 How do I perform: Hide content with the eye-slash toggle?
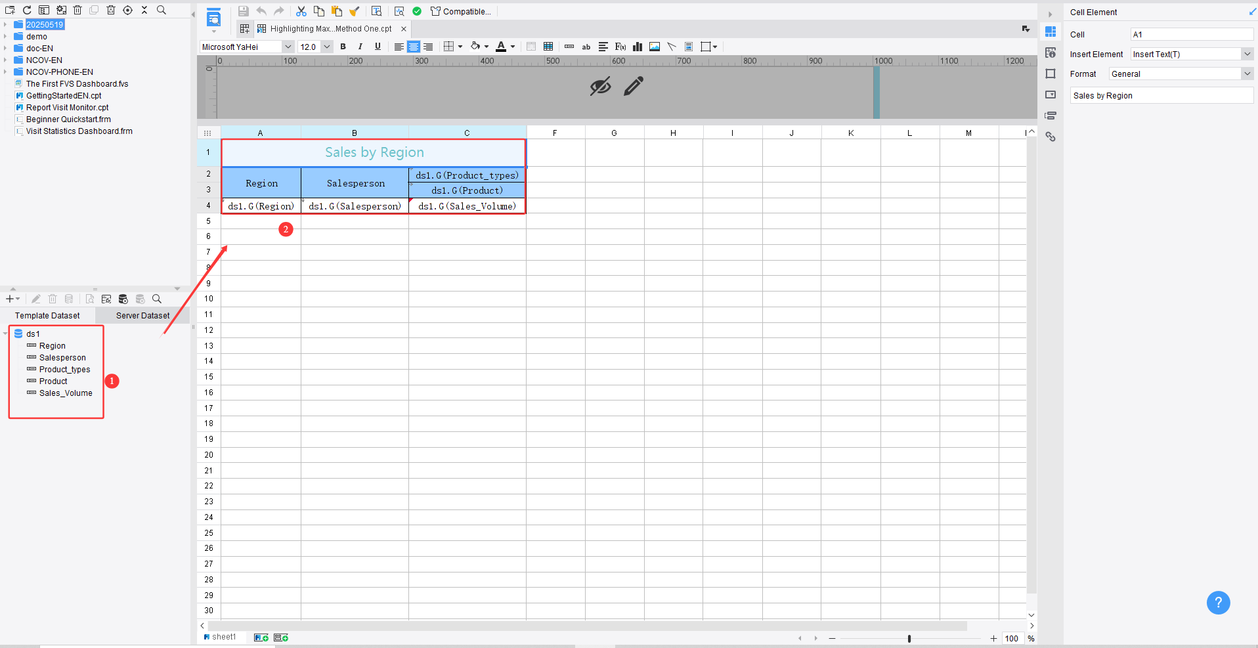pos(599,85)
